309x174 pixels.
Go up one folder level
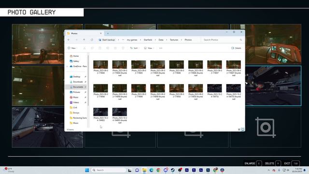(x=84, y=40)
